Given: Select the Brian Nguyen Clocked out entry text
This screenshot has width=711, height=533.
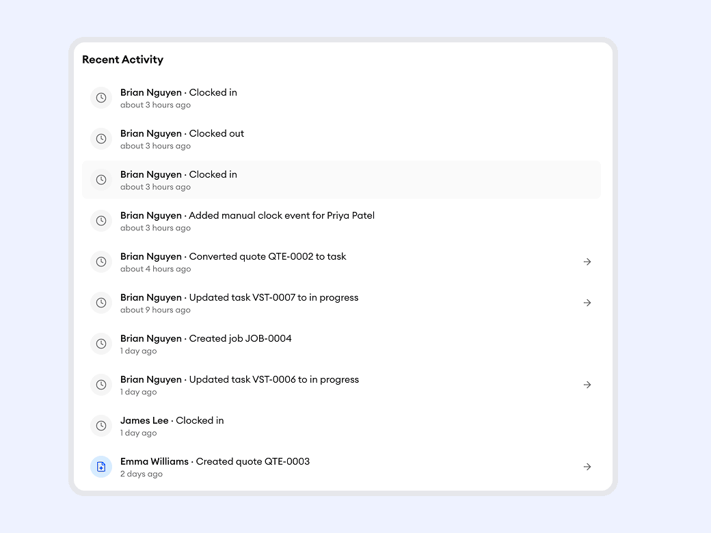Looking at the screenshot, I should point(182,133).
